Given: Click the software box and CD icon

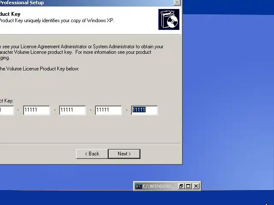Looking at the screenshot, I should tap(169, 20).
